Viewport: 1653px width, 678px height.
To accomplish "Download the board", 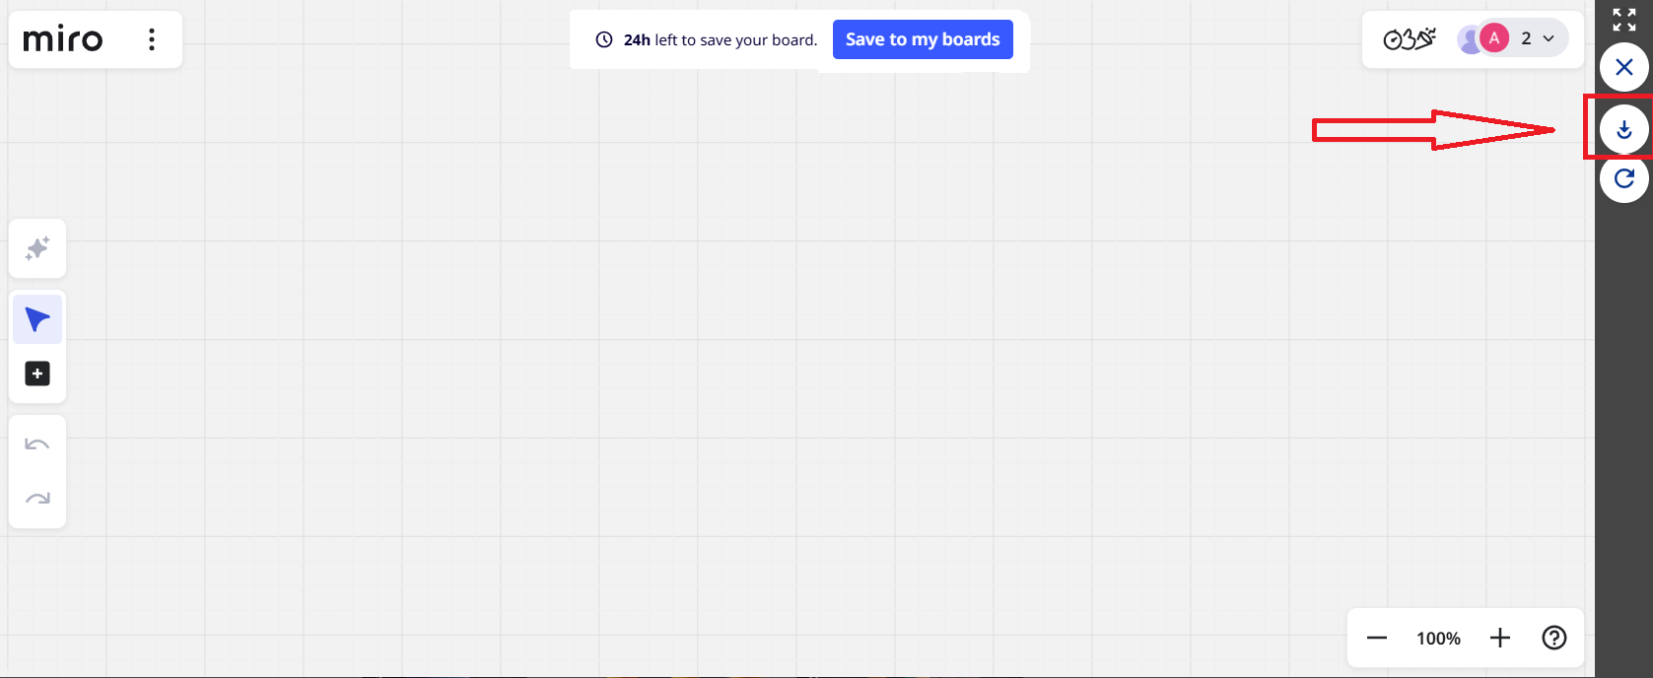I will [x=1623, y=128].
